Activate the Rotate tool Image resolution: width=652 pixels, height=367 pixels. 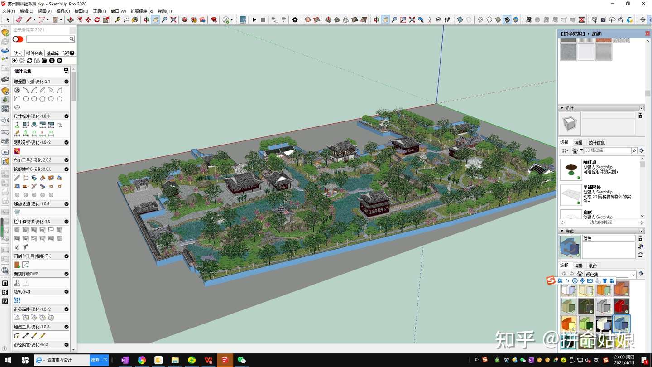pos(97,19)
